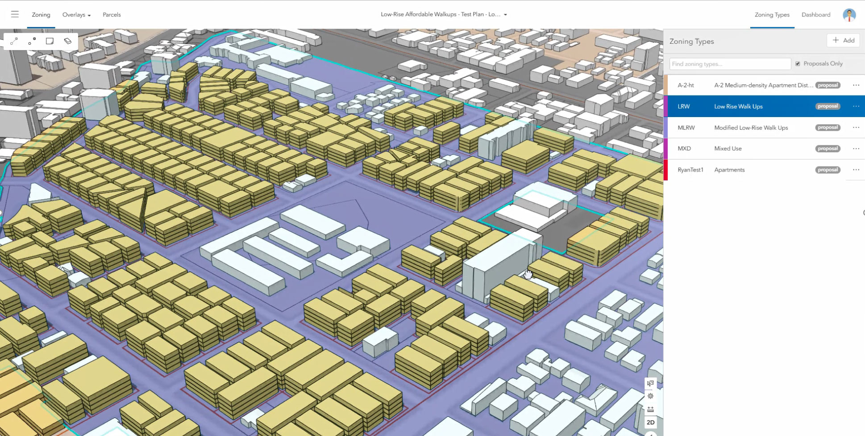Click the A-2-ht color swatch bar
The image size is (865, 436).
coord(666,85)
